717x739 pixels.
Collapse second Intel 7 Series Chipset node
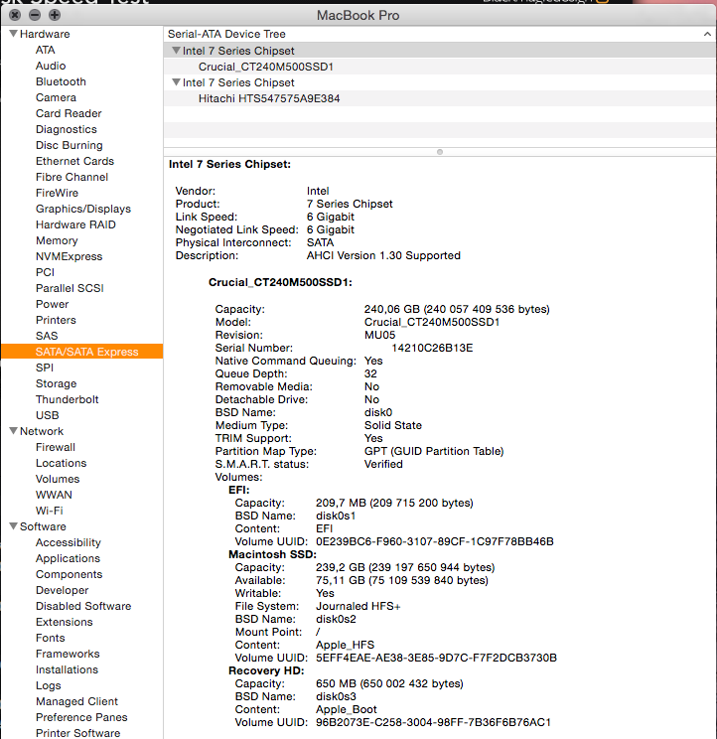pyautogui.click(x=176, y=82)
